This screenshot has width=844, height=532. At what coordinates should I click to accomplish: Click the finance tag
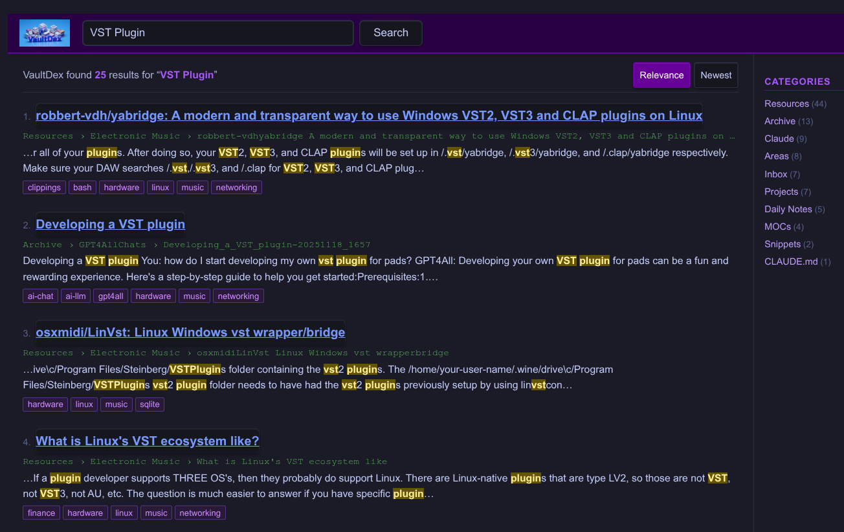pos(41,513)
